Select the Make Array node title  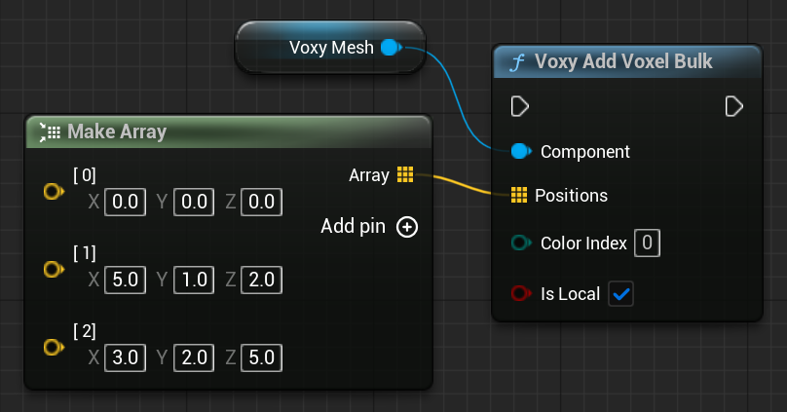click(117, 131)
